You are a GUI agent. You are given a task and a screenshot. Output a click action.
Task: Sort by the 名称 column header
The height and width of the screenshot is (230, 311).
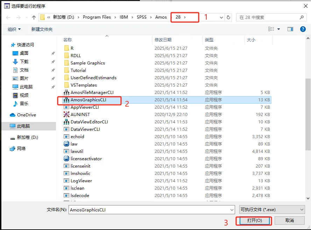[68, 40]
